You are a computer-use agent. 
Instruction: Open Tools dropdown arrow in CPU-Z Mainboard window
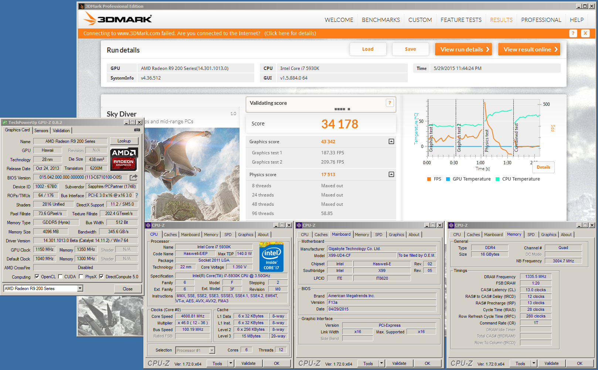click(x=382, y=363)
